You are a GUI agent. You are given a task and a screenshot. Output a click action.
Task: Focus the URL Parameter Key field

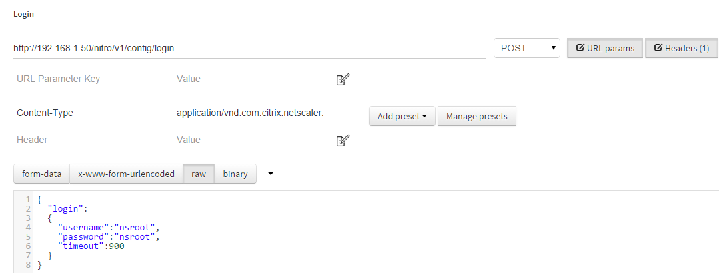point(90,79)
